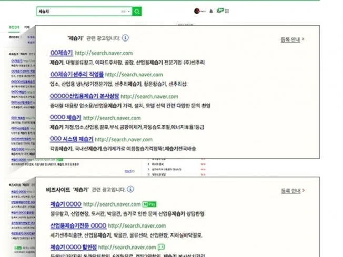The image size is (343, 257).
Task: Open 산업용제습기전문 OOOO link
Action: click(x=78, y=226)
